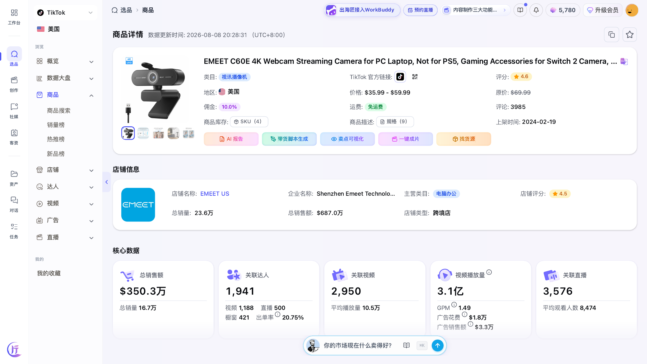Viewport: 647px width, 364px height.
Task: Expand the 视频 menu
Action: [65, 203]
